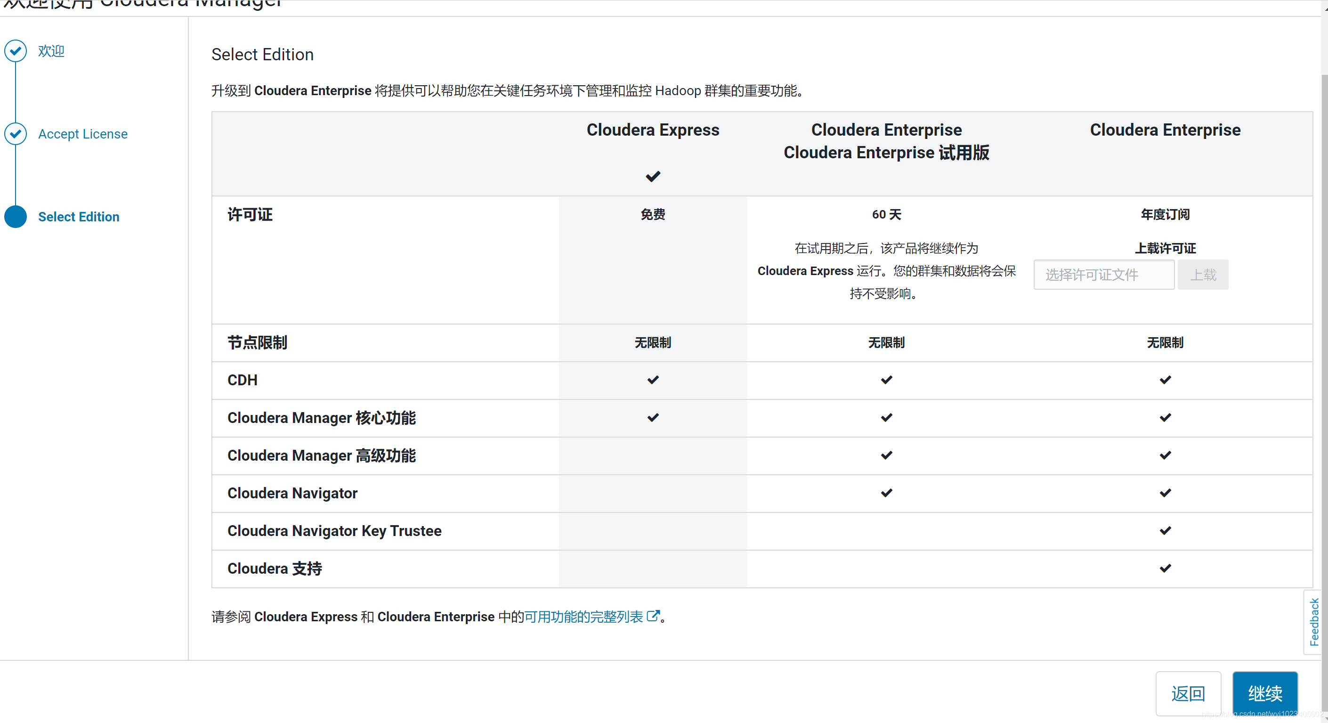Click the selection checkmark under Cloudera Express
Image resolution: width=1328 pixels, height=723 pixels.
tap(653, 177)
